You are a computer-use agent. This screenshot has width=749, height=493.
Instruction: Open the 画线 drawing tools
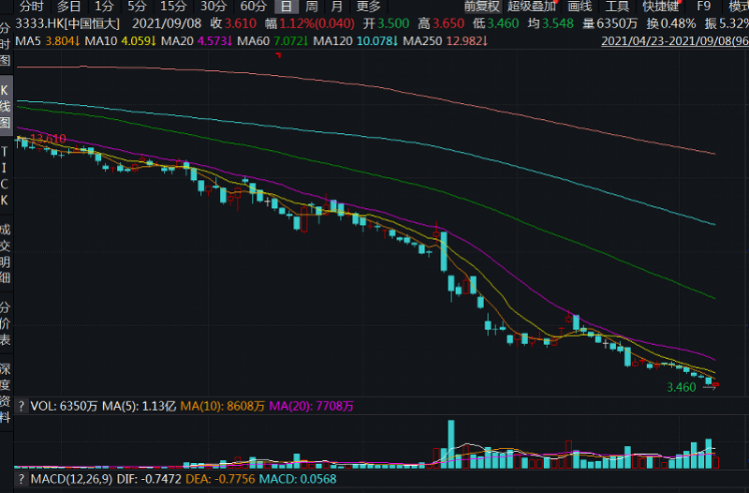580,6
